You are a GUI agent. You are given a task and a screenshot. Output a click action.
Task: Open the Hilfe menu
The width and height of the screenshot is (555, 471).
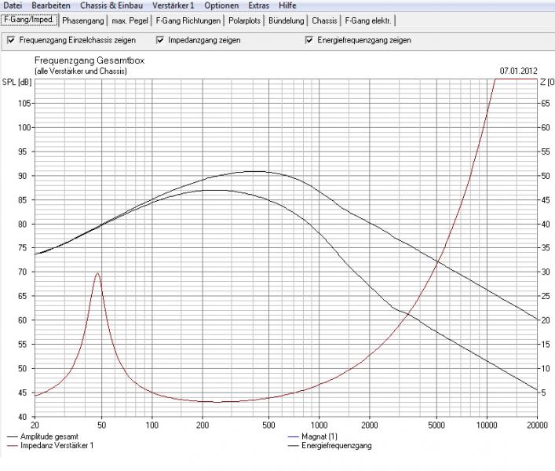pos(287,5)
